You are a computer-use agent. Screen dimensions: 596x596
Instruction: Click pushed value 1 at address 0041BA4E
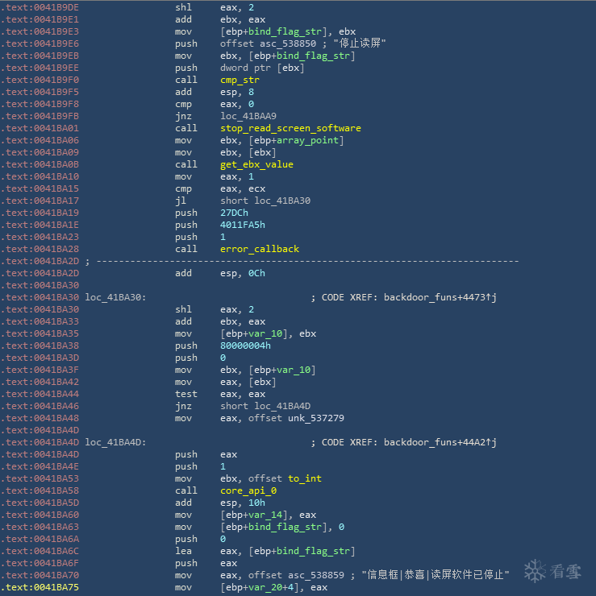(x=223, y=467)
